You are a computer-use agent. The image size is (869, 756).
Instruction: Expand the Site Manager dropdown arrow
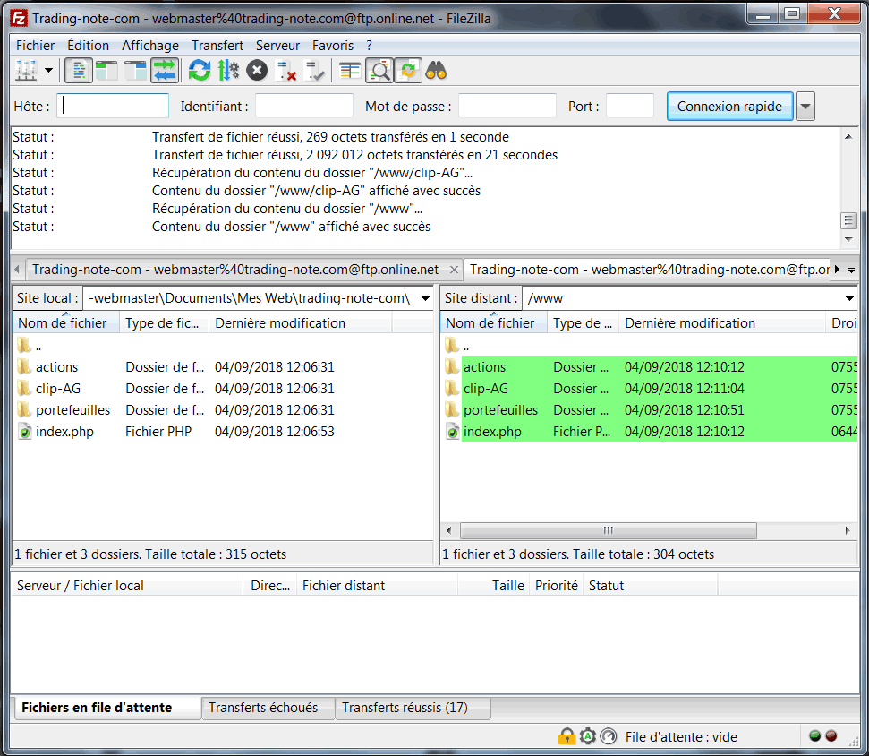coord(48,71)
